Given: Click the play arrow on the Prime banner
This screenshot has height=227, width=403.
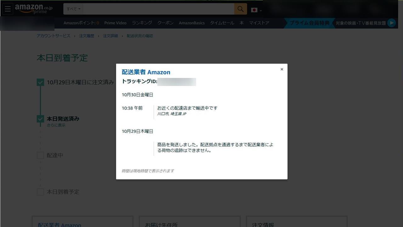Looking at the screenshot, I should click(x=391, y=23).
